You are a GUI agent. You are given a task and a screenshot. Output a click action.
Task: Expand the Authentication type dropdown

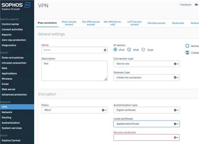(146, 110)
